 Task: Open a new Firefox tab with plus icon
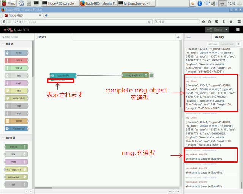46,15
